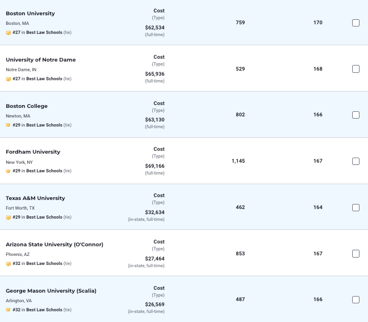Select the Boston College compare checkbox
The image size is (368, 322).
pyautogui.click(x=356, y=115)
